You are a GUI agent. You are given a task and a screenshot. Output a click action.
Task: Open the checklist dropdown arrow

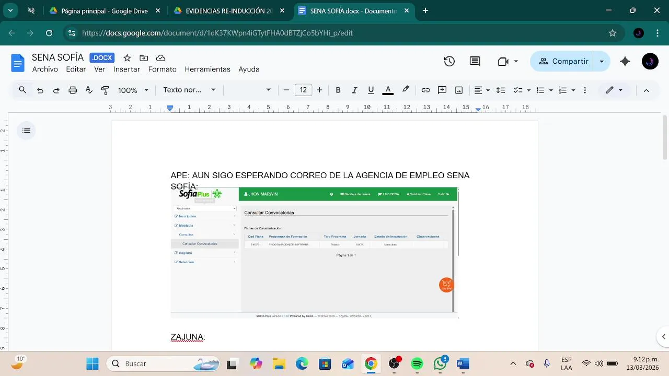coord(529,90)
